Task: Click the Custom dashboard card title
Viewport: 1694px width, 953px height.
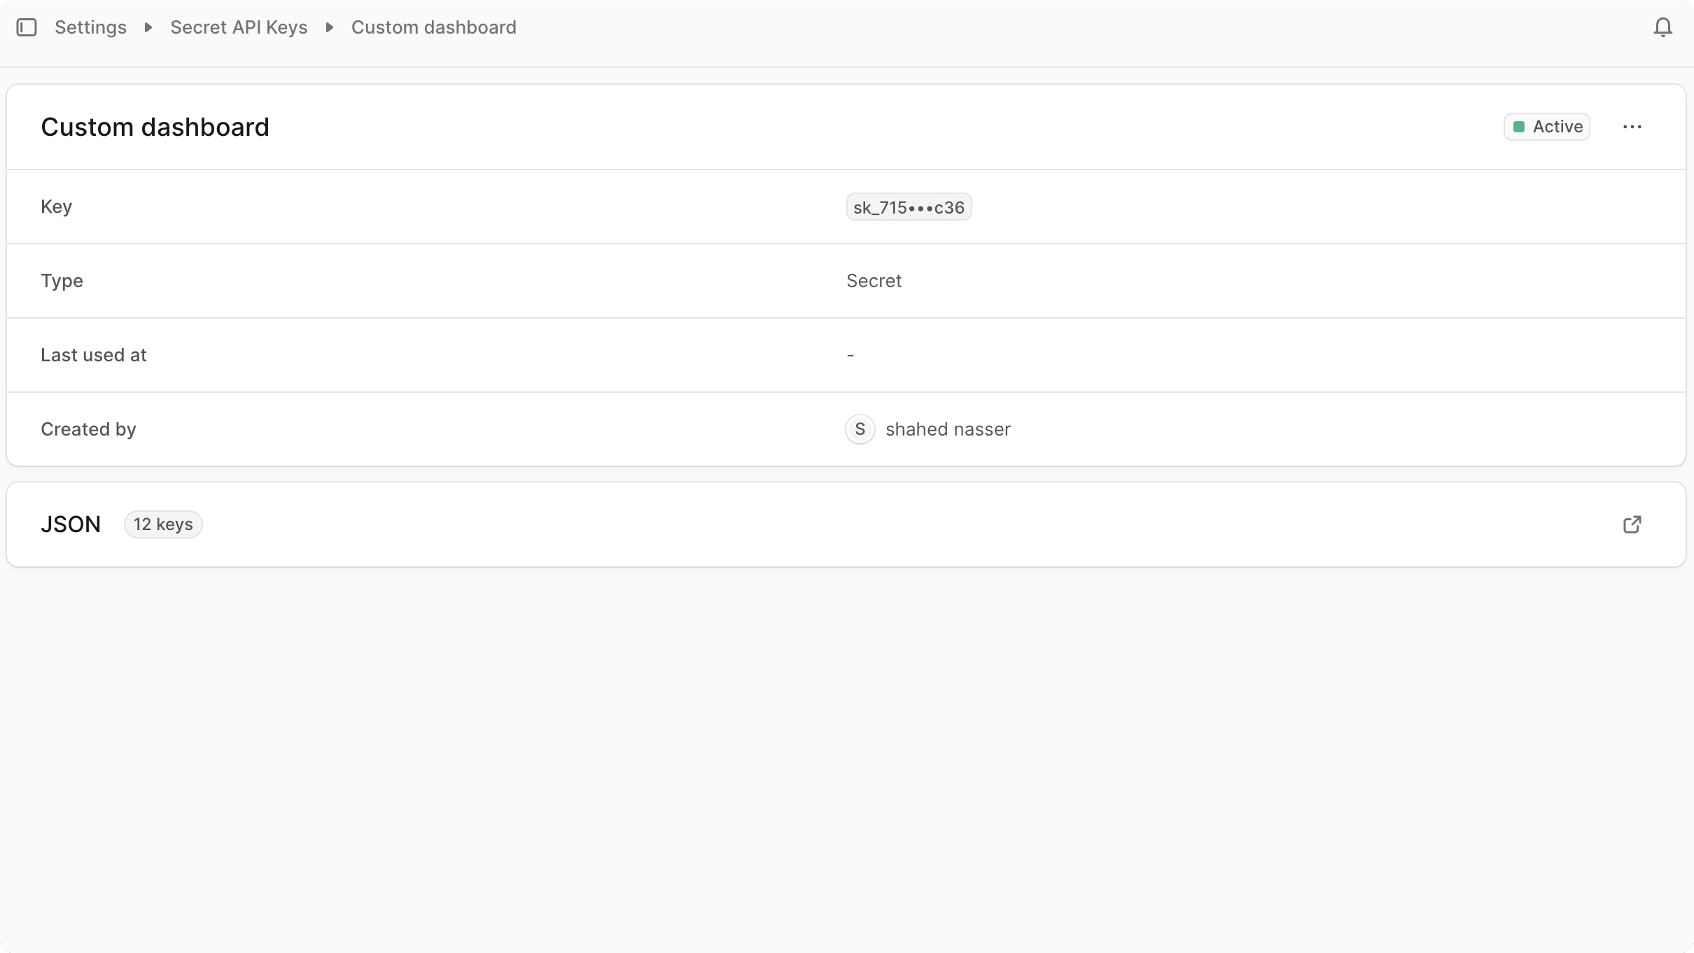Action: [155, 127]
